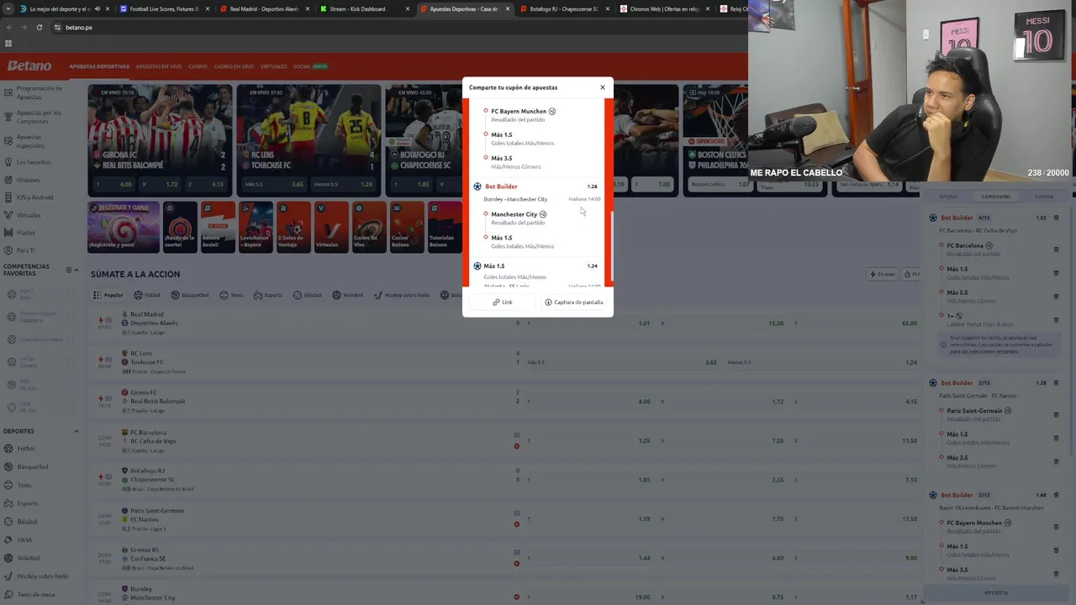Open Apuestas en Vivo menu
The image size is (1076, 605).
pos(159,66)
